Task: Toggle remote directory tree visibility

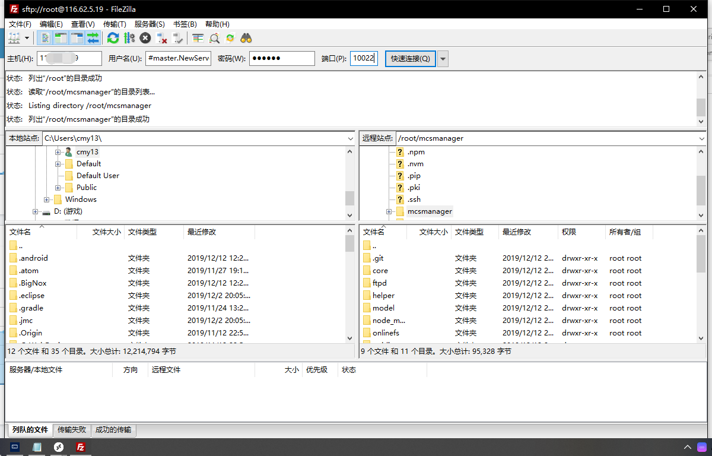Action: click(x=77, y=38)
